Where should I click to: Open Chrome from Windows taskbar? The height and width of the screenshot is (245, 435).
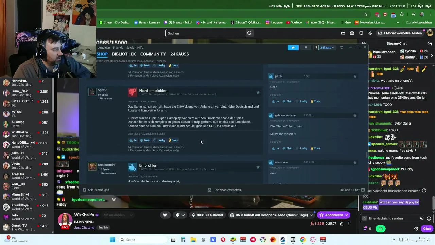pos(303,240)
